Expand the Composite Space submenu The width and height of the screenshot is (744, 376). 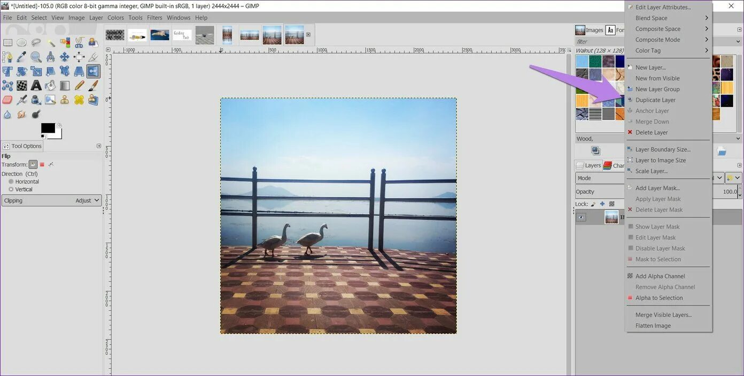click(x=669, y=29)
